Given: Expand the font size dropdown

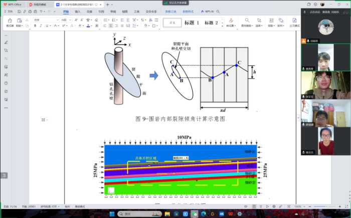Looking at the screenshot, I should click(71, 19).
